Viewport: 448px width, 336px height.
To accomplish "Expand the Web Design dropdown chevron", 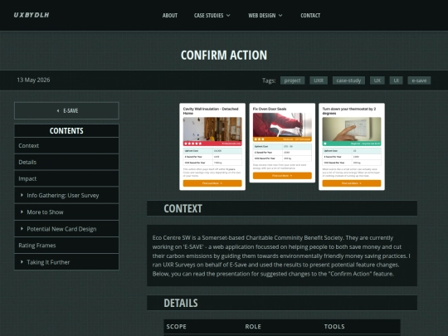I will tap(280, 16).
